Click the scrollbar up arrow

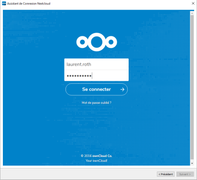pos(192,13)
